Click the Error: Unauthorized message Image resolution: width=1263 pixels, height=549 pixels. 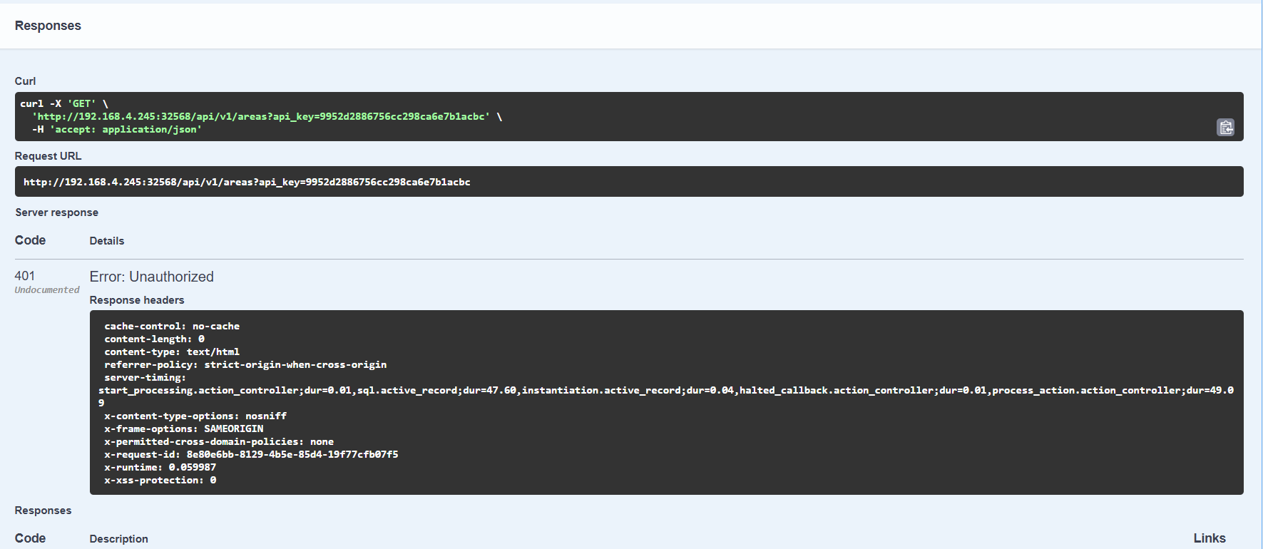[x=152, y=277]
